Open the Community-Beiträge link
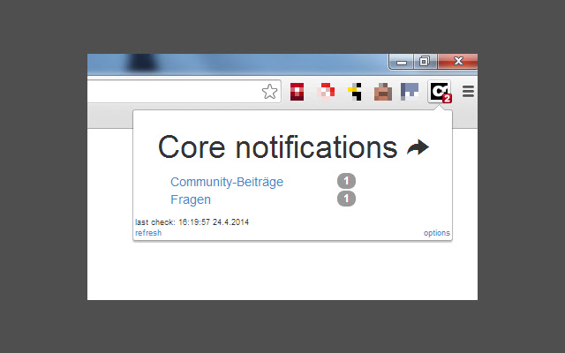The width and height of the screenshot is (565, 353). click(227, 182)
